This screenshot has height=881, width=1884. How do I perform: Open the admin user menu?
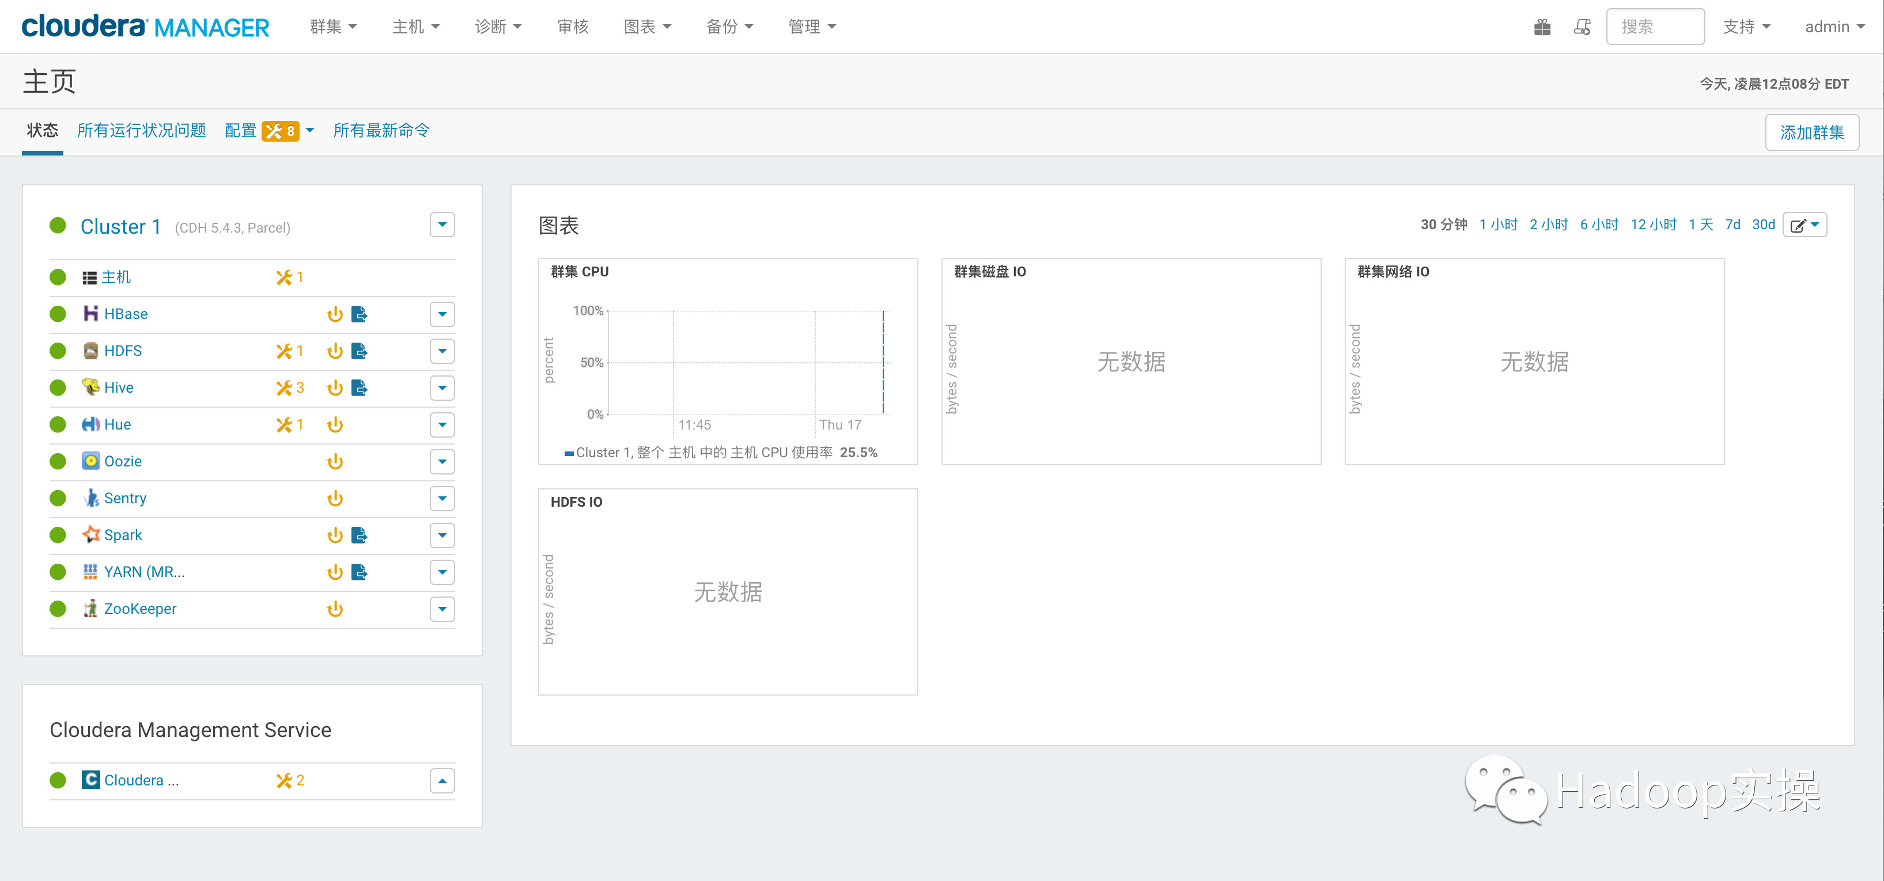[1835, 27]
